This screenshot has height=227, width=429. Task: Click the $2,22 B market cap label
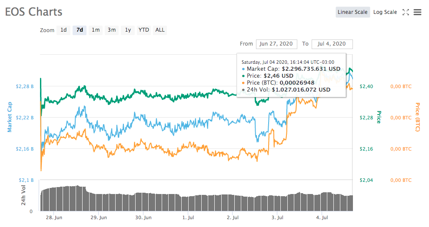tap(25, 118)
